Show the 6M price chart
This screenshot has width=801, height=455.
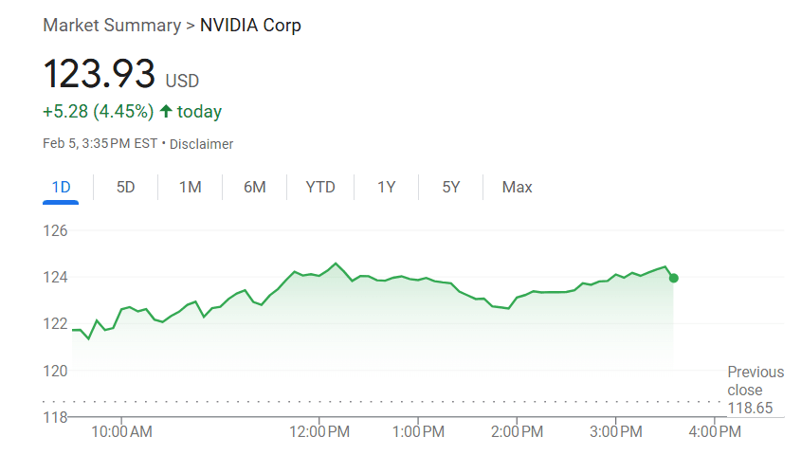pos(254,187)
